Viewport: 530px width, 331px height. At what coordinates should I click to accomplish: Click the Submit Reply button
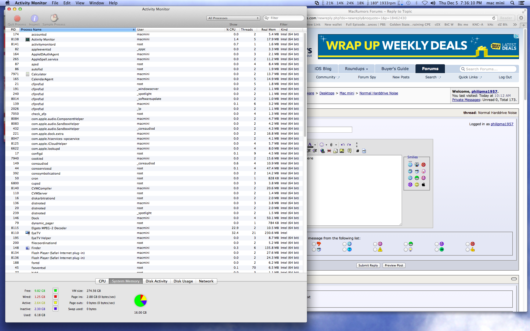pos(368,265)
